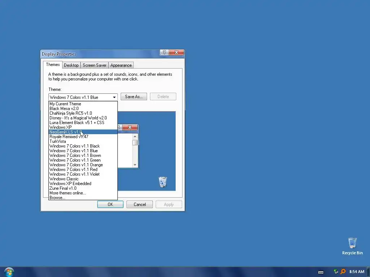
Task: Click the show desktop strip beside the clock
Action: (x=368, y=272)
